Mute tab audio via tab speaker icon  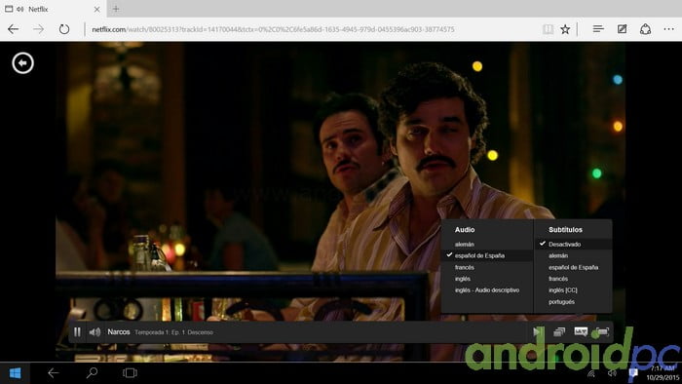click(x=20, y=9)
